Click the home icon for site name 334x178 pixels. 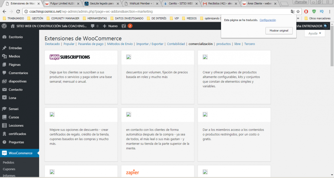[x=12, y=26]
